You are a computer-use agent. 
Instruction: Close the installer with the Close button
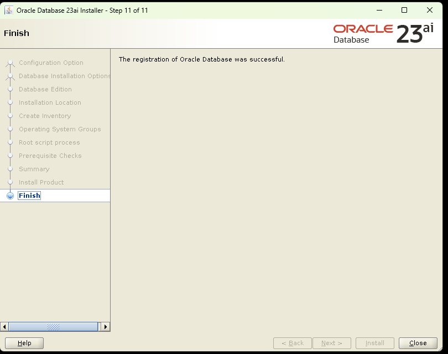coord(418,343)
